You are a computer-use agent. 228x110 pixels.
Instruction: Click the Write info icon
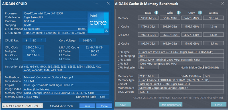pos(179,13)
